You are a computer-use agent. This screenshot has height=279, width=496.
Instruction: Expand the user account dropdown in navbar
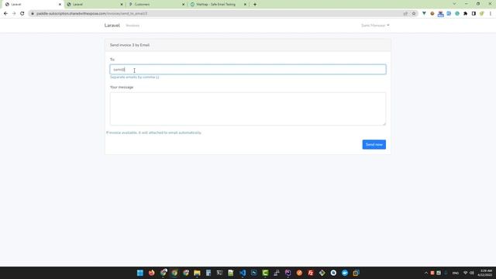[375, 26]
